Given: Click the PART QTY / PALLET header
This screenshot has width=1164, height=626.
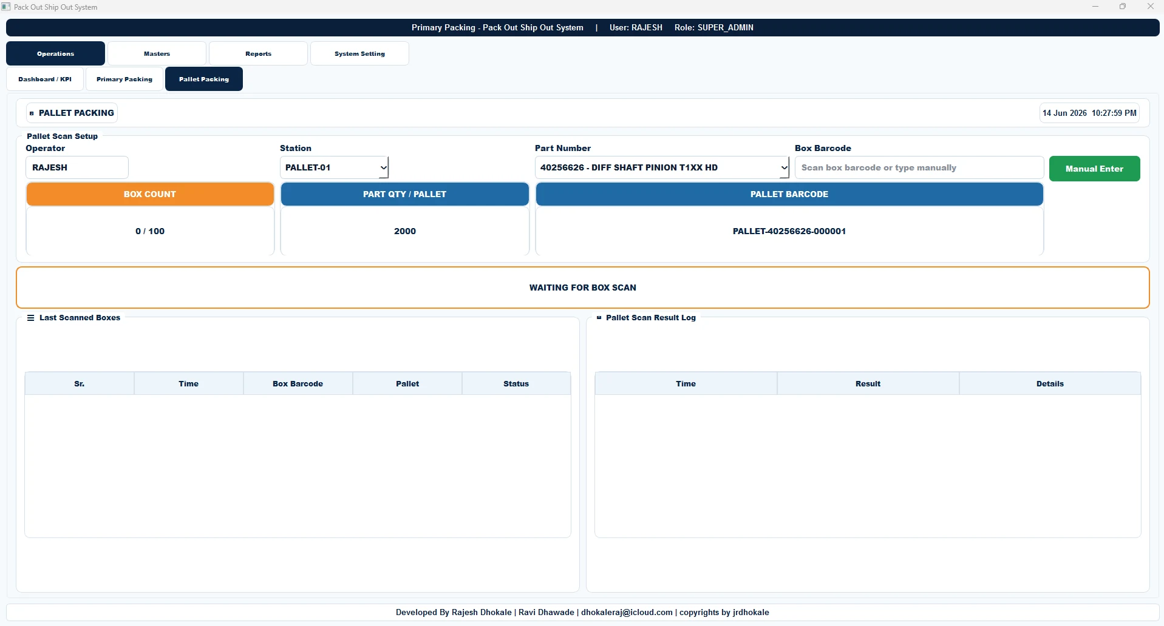Looking at the screenshot, I should pos(404,194).
